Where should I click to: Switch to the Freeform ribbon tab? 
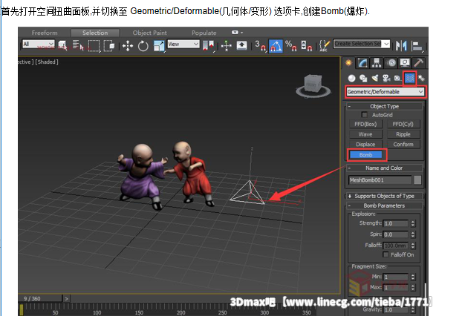[x=45, y=33]
